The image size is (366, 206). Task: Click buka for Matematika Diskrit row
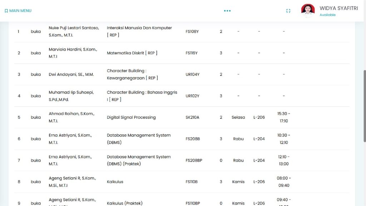click(36, 53)
